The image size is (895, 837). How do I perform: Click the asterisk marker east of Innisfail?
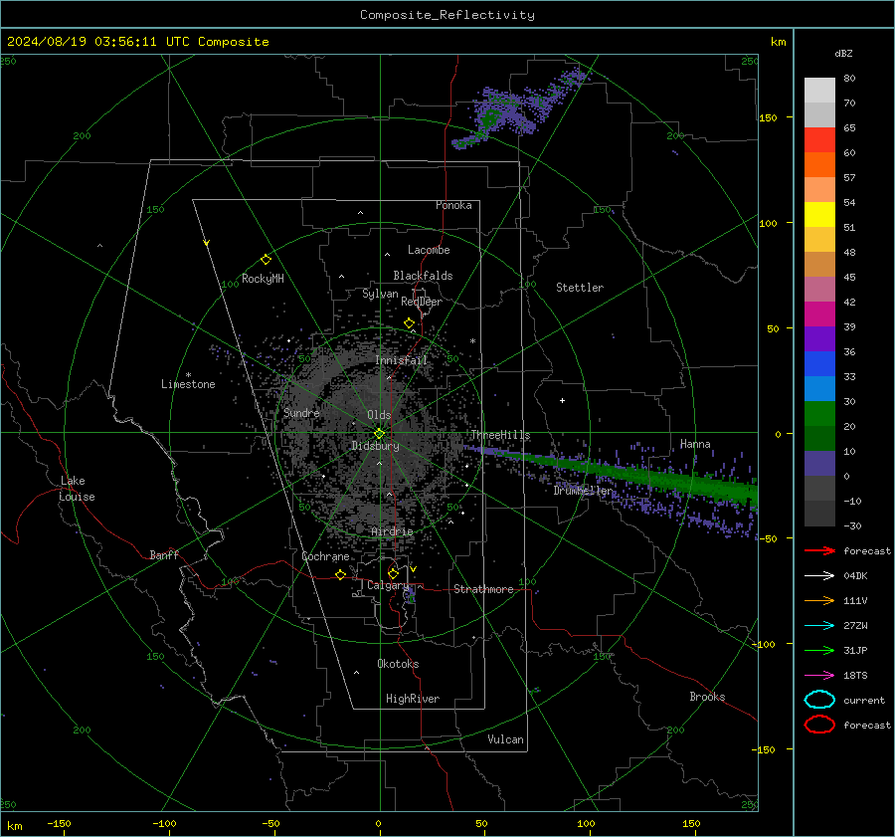click(472, 341)
